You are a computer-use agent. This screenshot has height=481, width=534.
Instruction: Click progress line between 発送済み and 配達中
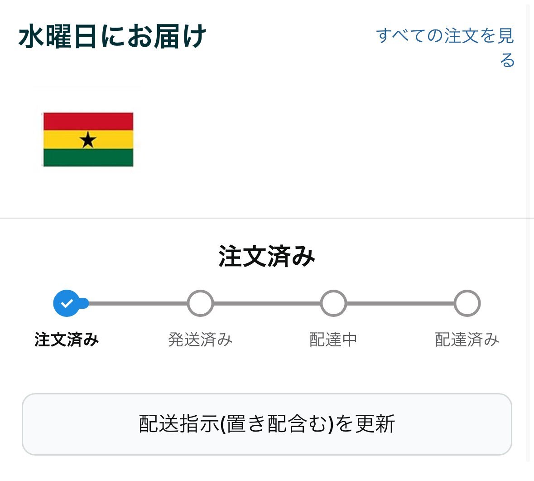point(267,303)
